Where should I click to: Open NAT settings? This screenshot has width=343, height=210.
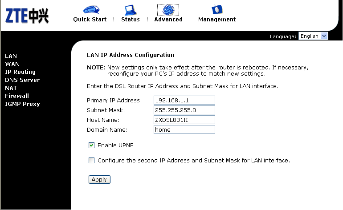(x=11, y=88)
